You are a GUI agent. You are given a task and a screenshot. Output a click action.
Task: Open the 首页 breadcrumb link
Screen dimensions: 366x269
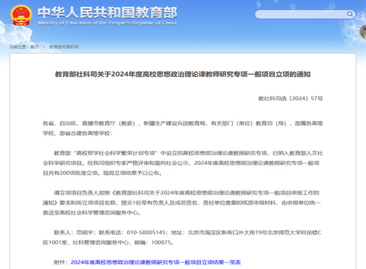point(35,46)
